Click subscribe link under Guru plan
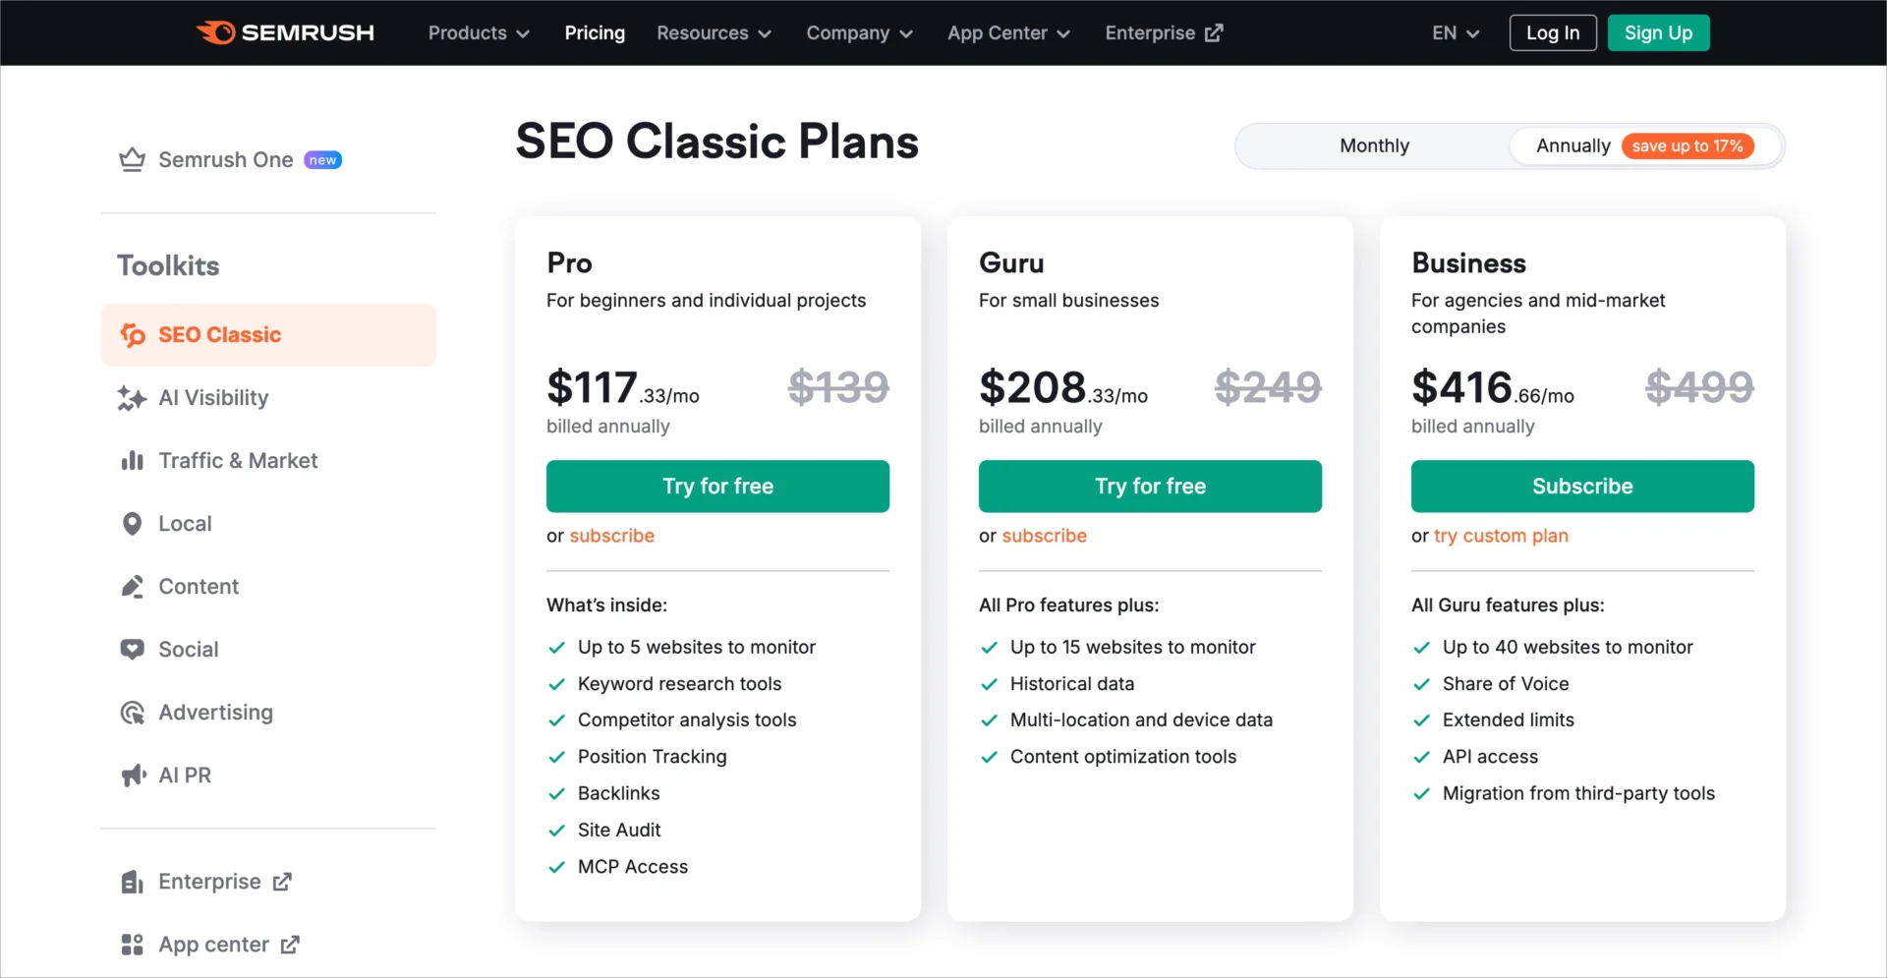 1044,536
